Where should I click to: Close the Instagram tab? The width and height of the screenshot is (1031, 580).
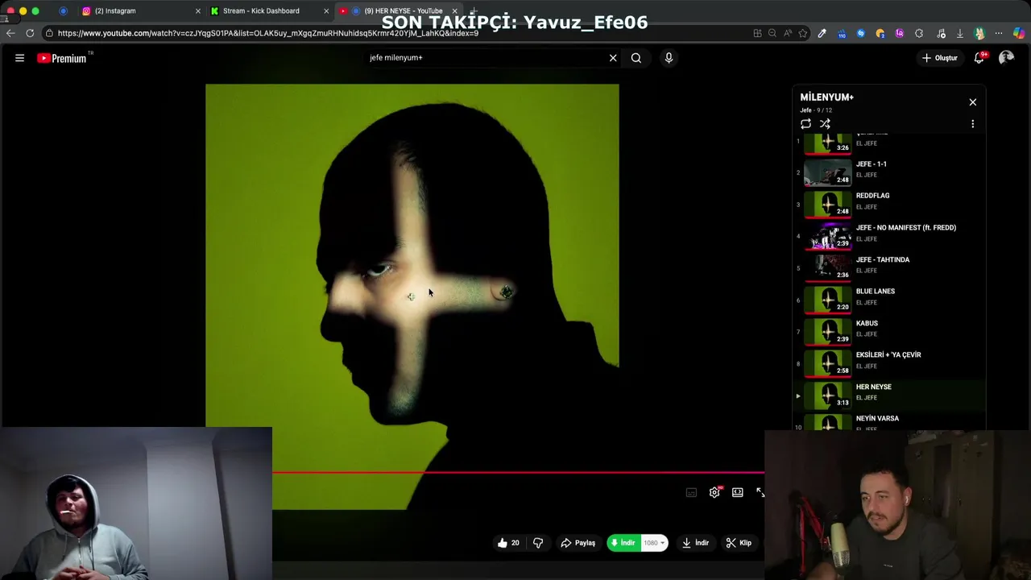[x=198, y=11]
